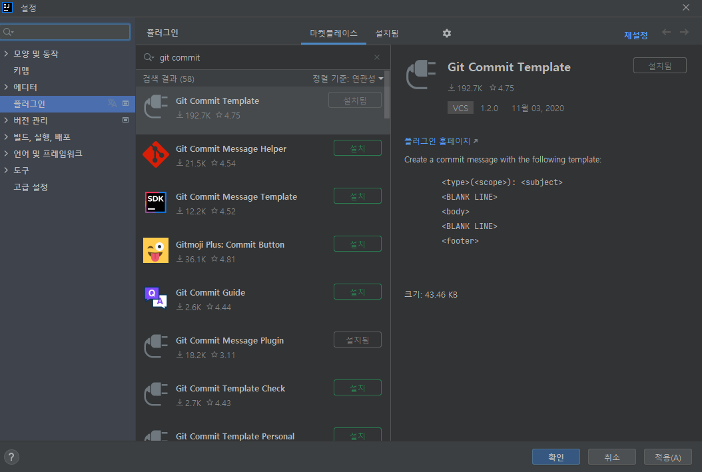Image resolution: width=702 pixels, height=472 pixels.
Task: Expand the 언어 및 프레임워크 tree node
Action: coord(6,154)
